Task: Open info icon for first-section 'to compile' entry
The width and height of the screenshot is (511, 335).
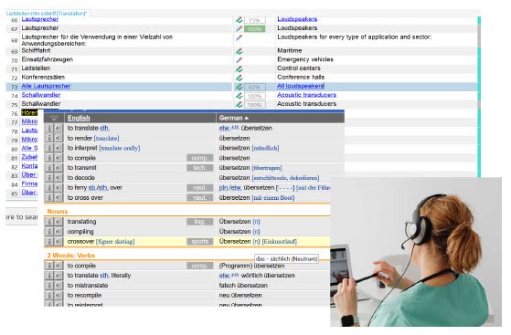Action: click(x=49, y=158)
